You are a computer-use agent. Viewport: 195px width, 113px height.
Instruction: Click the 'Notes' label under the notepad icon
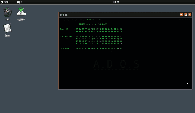[x=7, y=36]
